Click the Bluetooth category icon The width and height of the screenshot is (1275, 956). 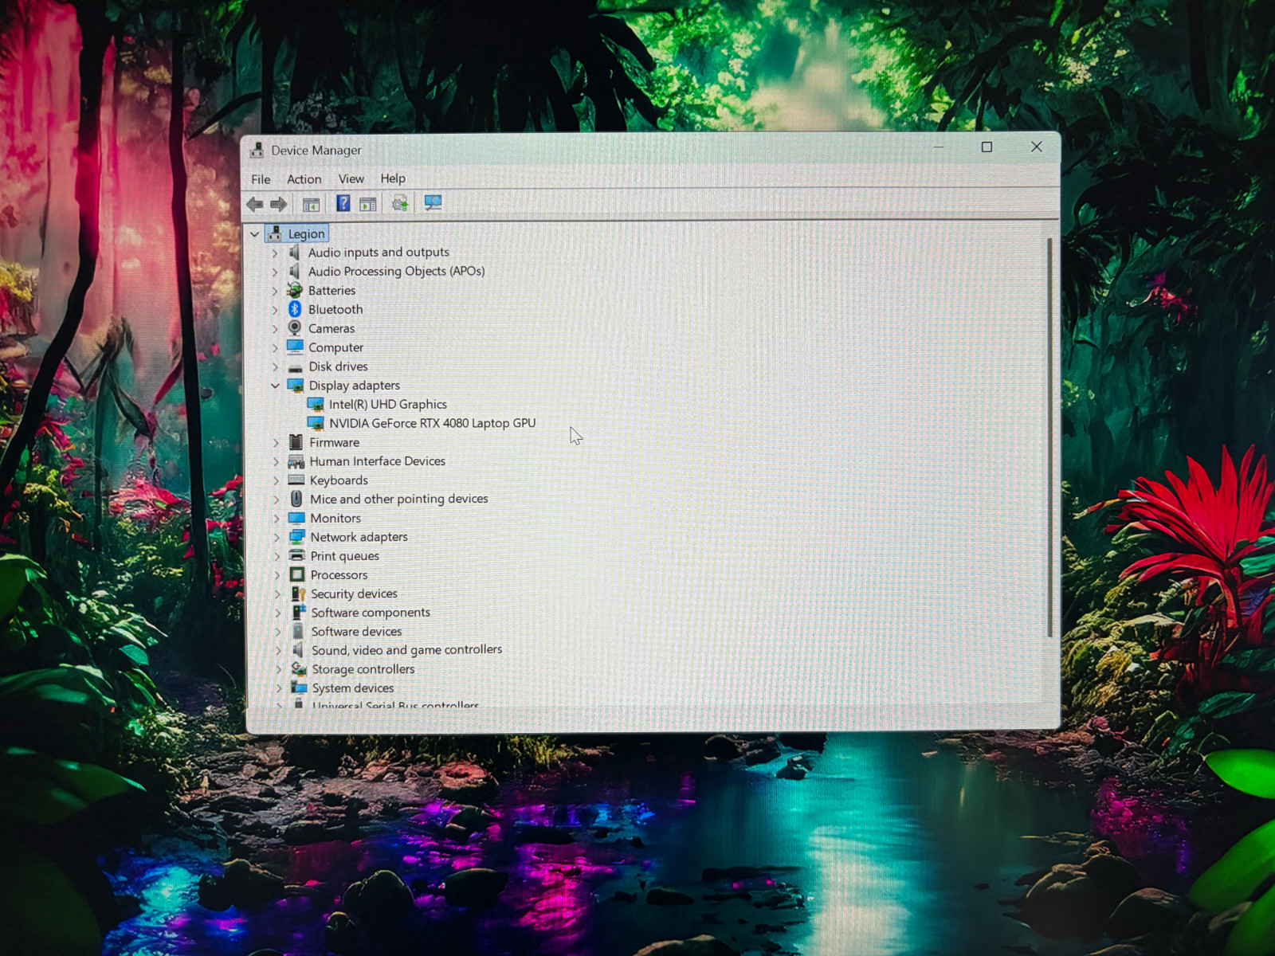[x=295, y=309]
